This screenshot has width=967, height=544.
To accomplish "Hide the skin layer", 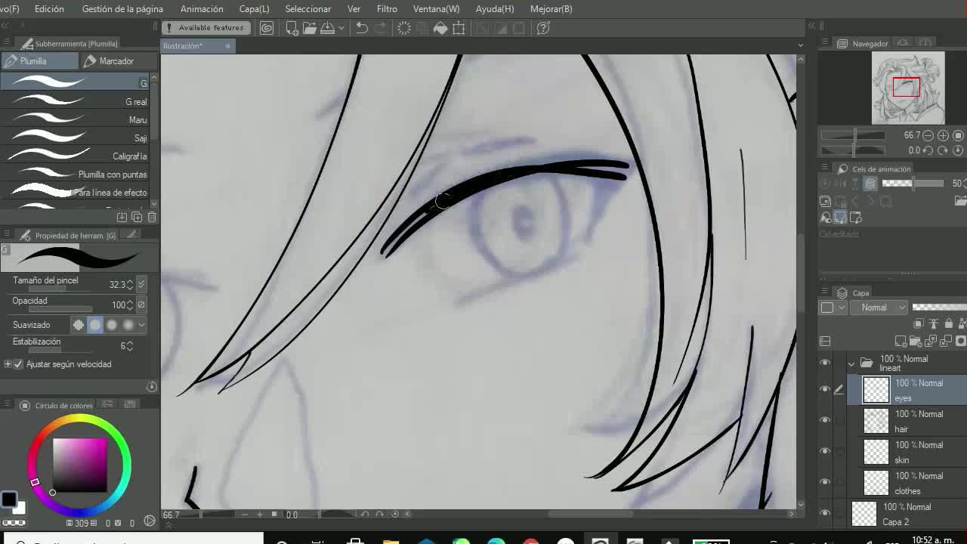I will coord(825,451).
